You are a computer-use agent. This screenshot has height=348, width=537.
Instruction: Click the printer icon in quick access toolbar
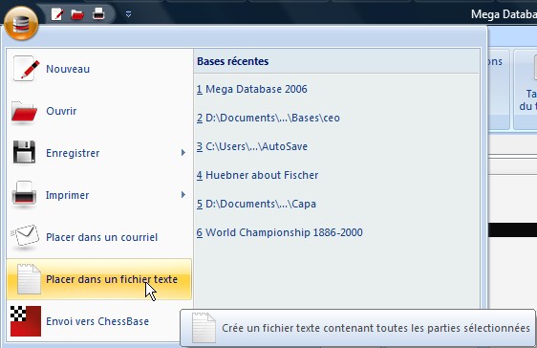[x=98, y=14]
